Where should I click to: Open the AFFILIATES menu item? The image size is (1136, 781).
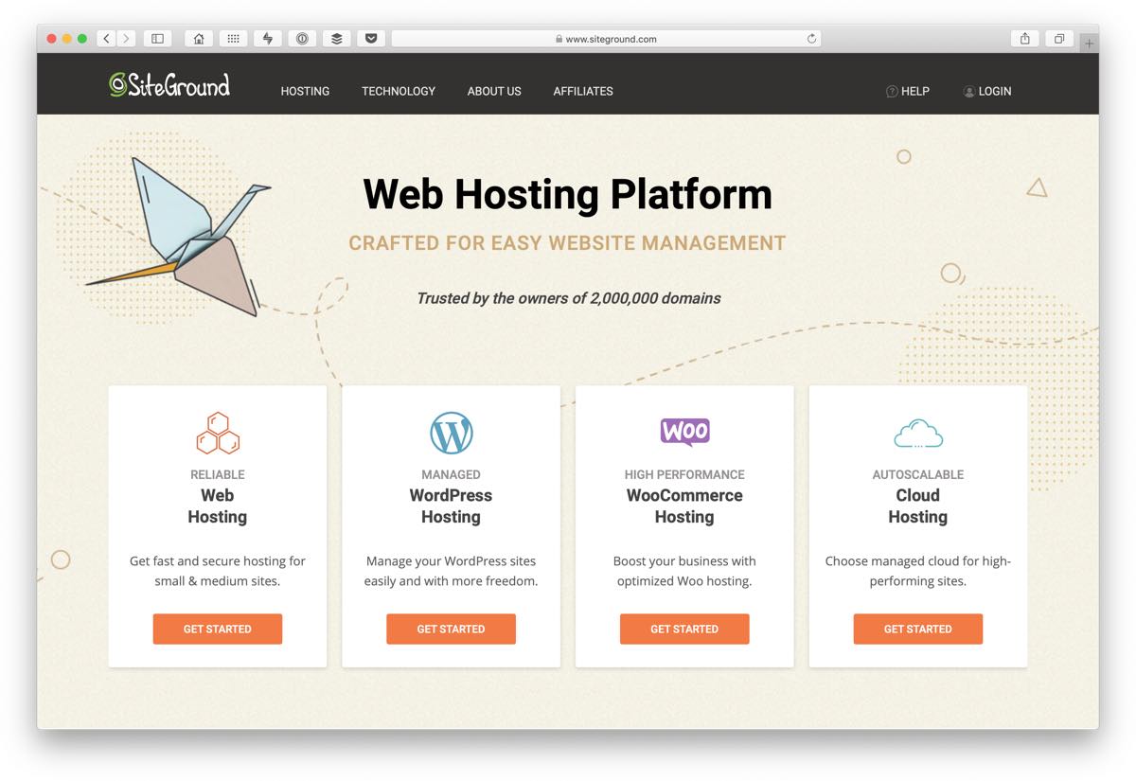(x=583, y=91)
